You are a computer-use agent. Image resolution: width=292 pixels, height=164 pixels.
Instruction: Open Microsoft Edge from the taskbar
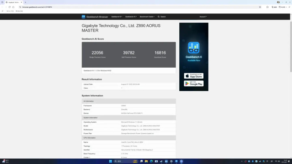point(151,161)
